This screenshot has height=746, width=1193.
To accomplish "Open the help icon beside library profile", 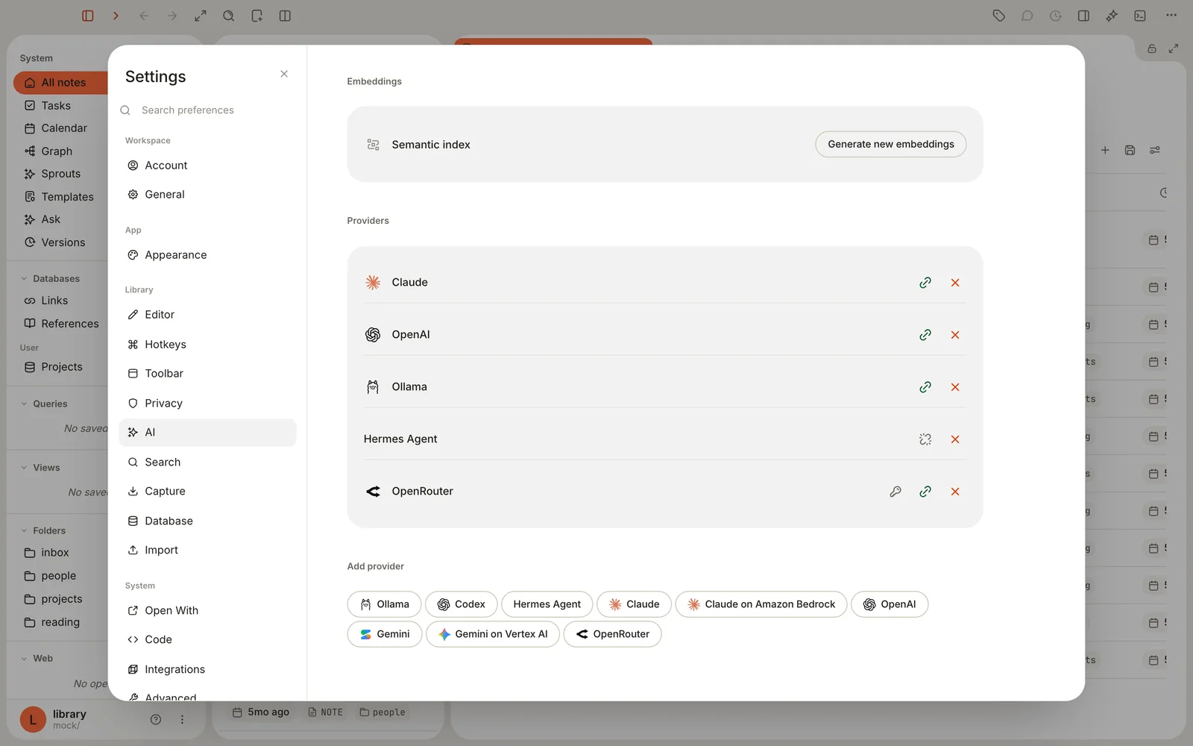I will pos(156,720).
